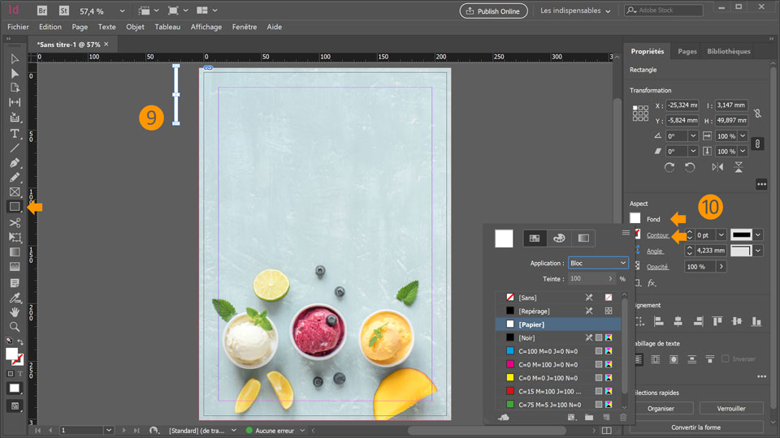Select the reference point grid
The height and width of the screenshot is (438, 780).
(640, 113)
